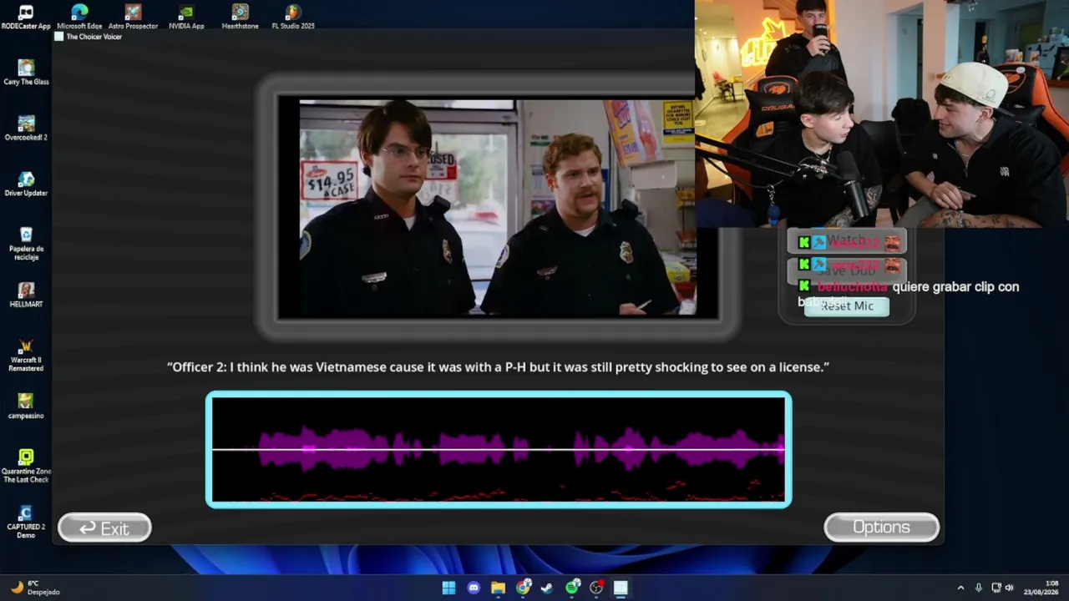Open the FL Studio 2025 shortcut
Image resolution: width=1069 pixels, height=601 pixels.
pyautogui.click(x=293, y=17)
